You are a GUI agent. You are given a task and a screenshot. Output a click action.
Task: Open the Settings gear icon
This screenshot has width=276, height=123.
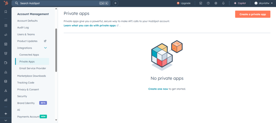pos(216,3)
